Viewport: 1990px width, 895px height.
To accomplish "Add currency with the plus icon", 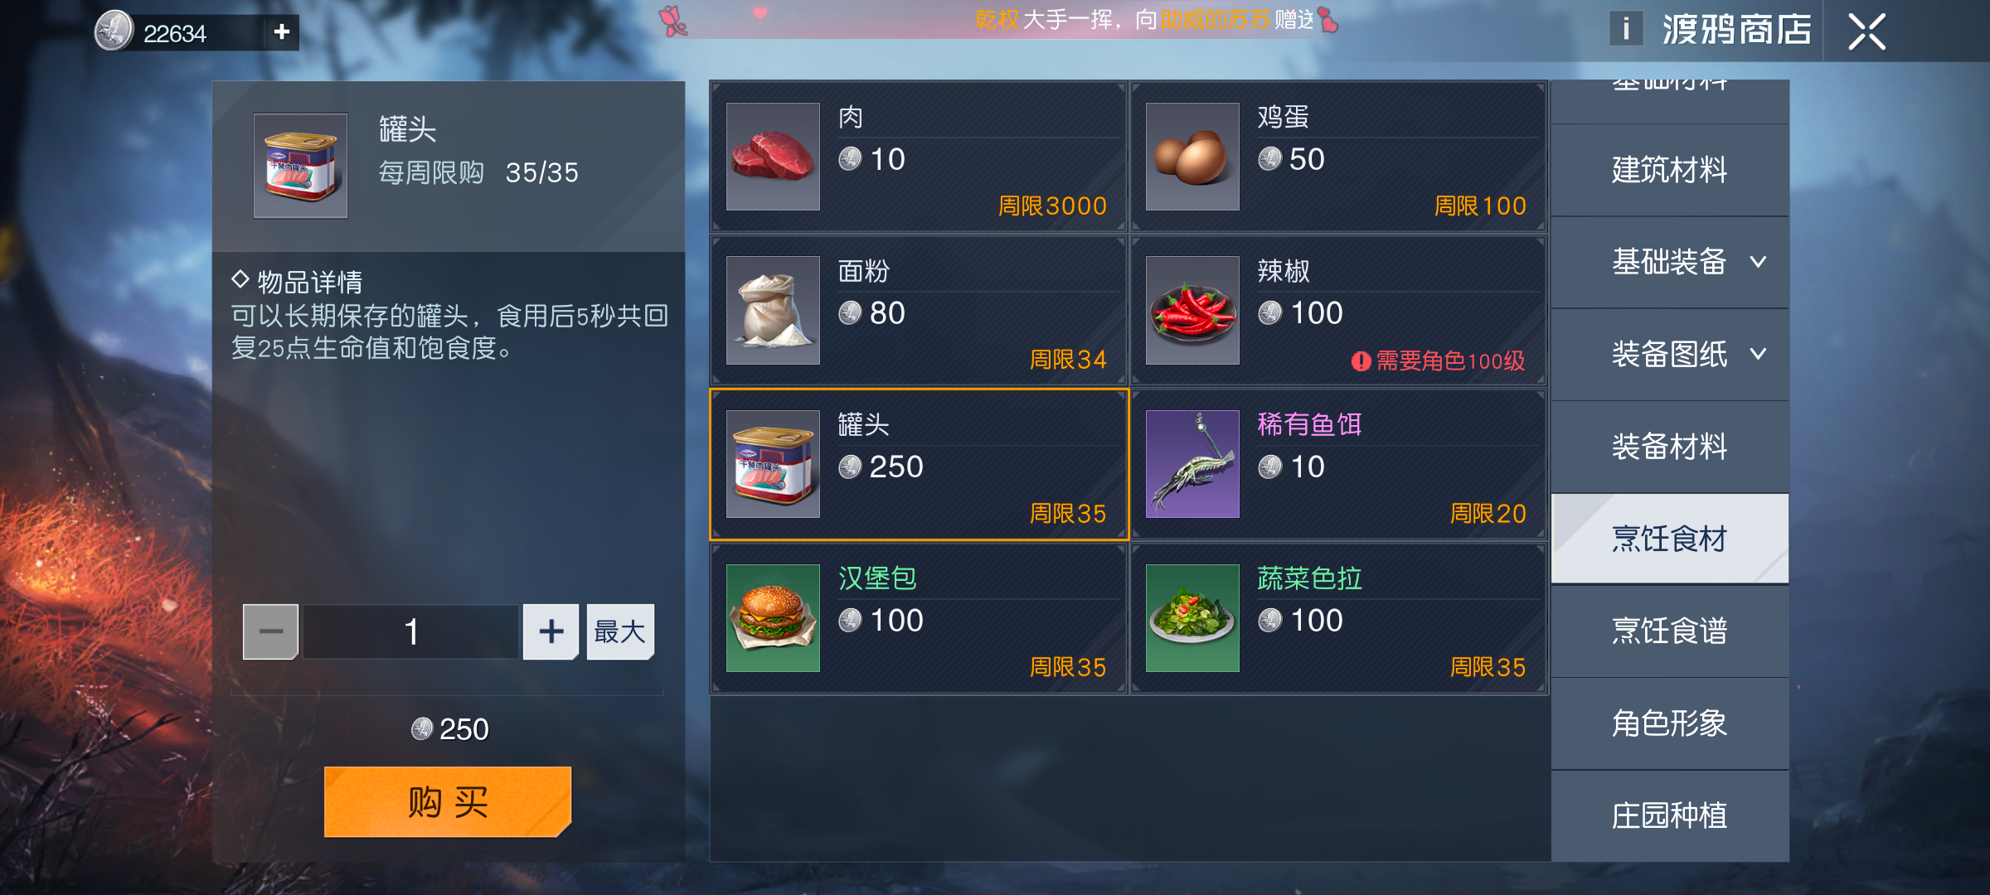I will click(x=282, y=31).
